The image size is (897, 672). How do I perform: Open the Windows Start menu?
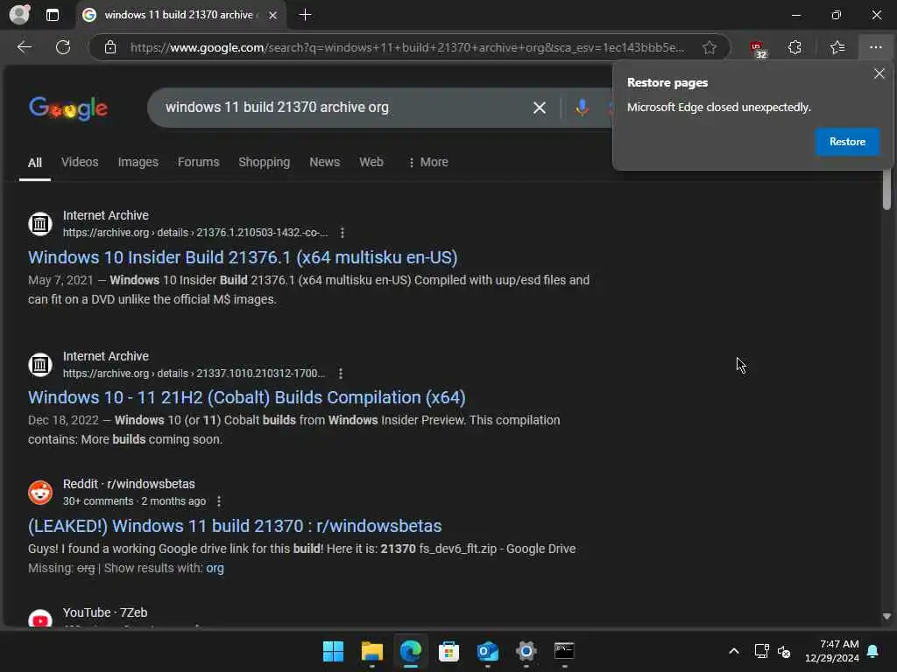334,651
